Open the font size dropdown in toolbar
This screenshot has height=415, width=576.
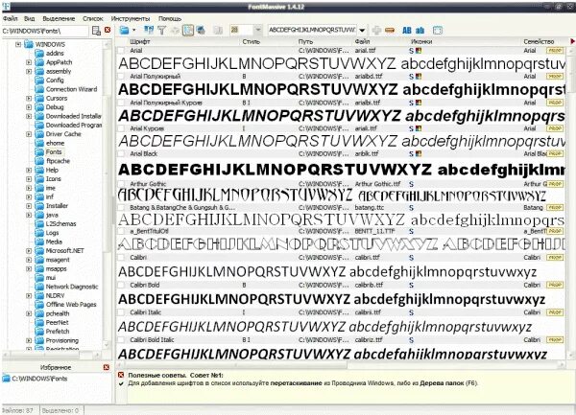[x=258, y=30]
